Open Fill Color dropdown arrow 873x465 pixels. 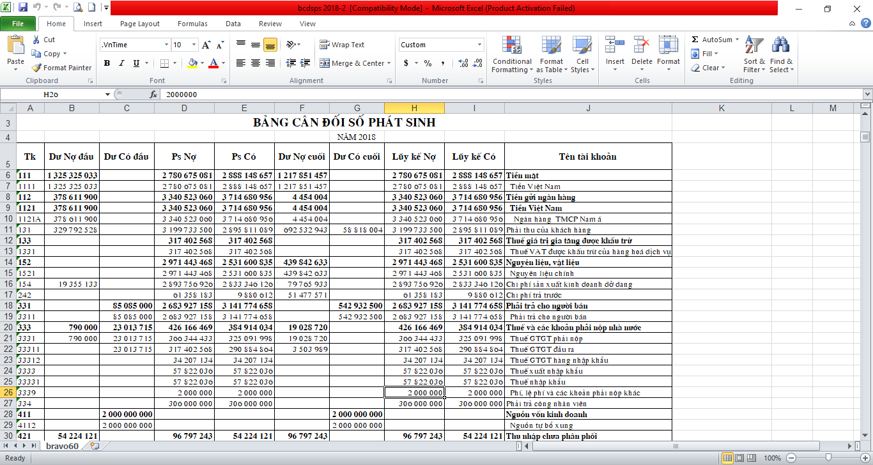point(201,63)
